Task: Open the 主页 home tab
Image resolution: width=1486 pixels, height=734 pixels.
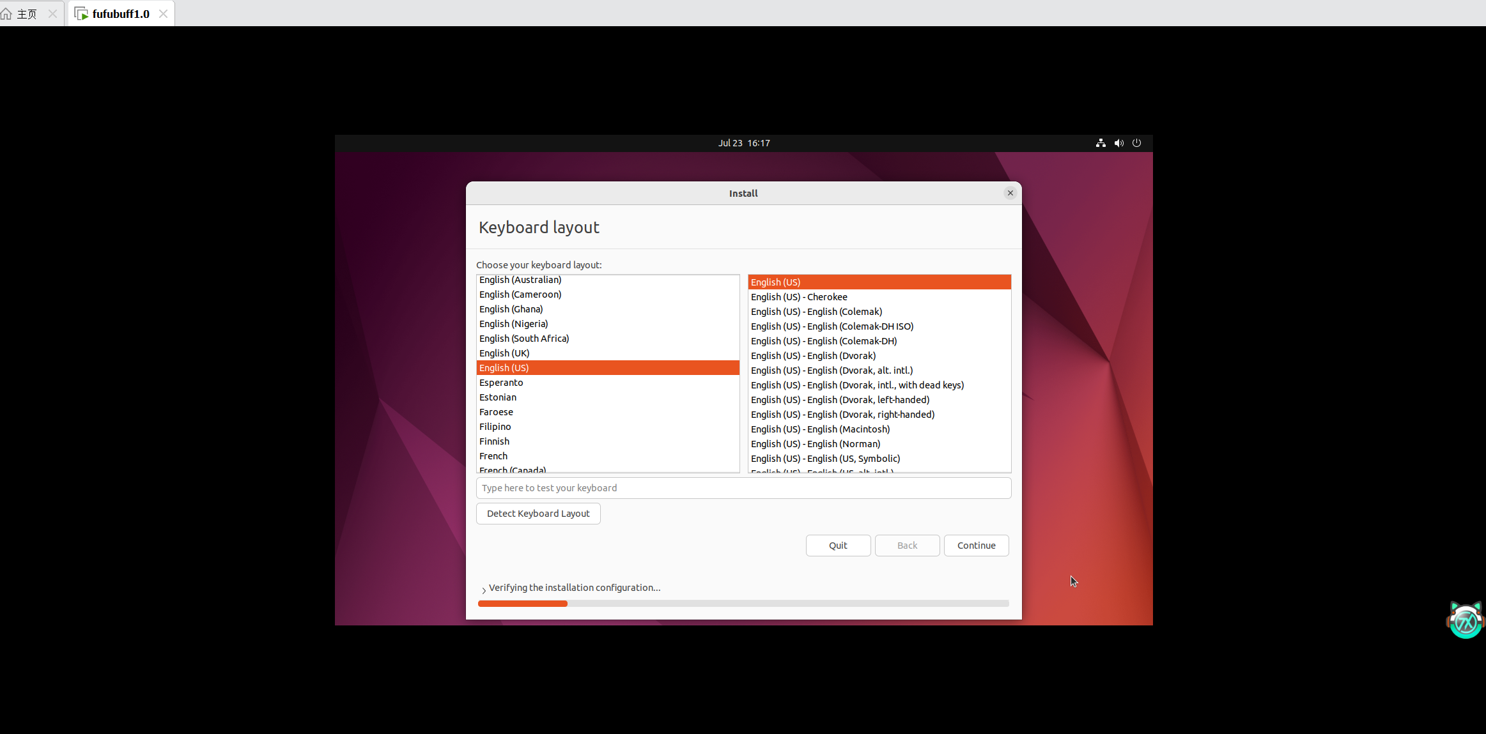Action: (27, 13)
